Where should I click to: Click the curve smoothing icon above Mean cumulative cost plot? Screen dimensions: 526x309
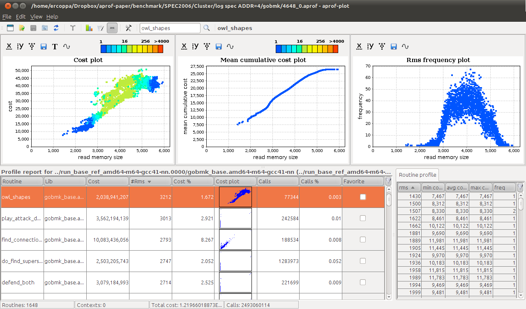coord(230,46)
